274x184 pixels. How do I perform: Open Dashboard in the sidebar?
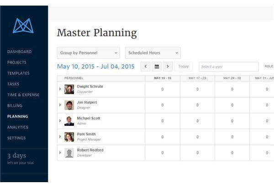(x=19, y=52)
